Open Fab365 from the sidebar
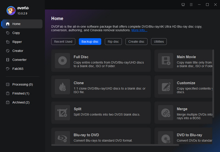Viewport: 220px width, 152px height. (8, 69)
